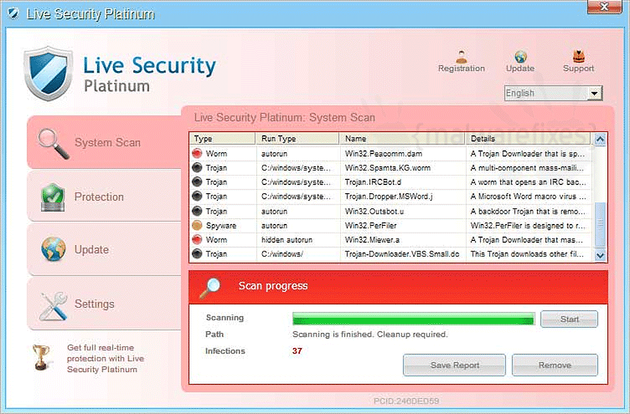This screenshot has height=414, width=630.
Task: Click the globe icon in sidebar Update tab
Action: point(54,249)
